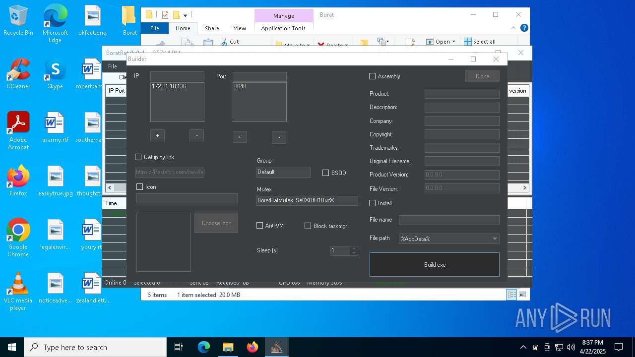Click the plus button under Port list
Image resolution: width=635 pixels, height=357 pixels.
(240, 137)
